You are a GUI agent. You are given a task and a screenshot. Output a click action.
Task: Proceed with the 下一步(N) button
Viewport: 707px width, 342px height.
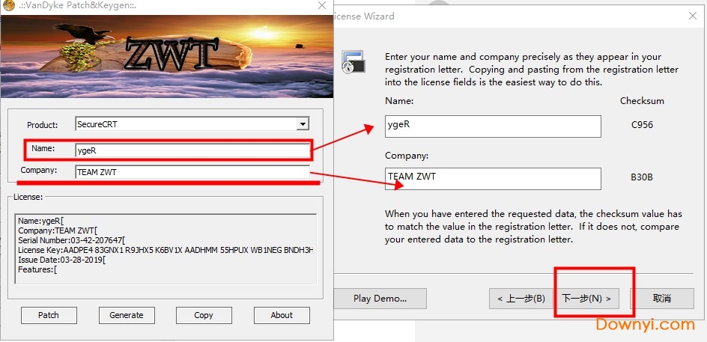point(586,299)
